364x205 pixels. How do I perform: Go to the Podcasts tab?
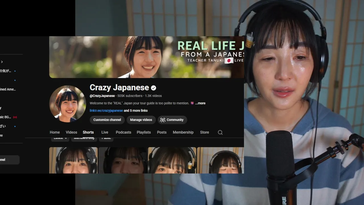click(123, 132)
